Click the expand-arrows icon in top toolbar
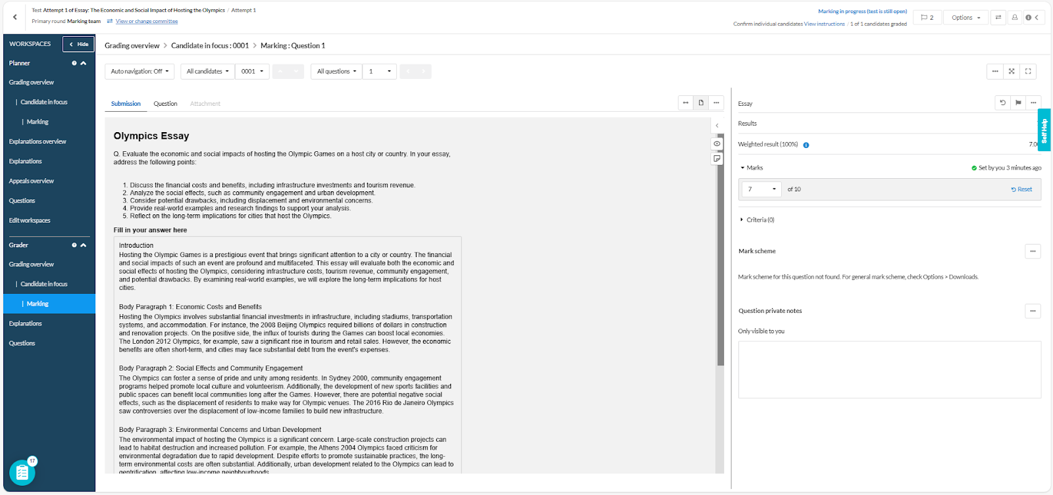The image size is (1053, 495). [x=1012, y=71]
